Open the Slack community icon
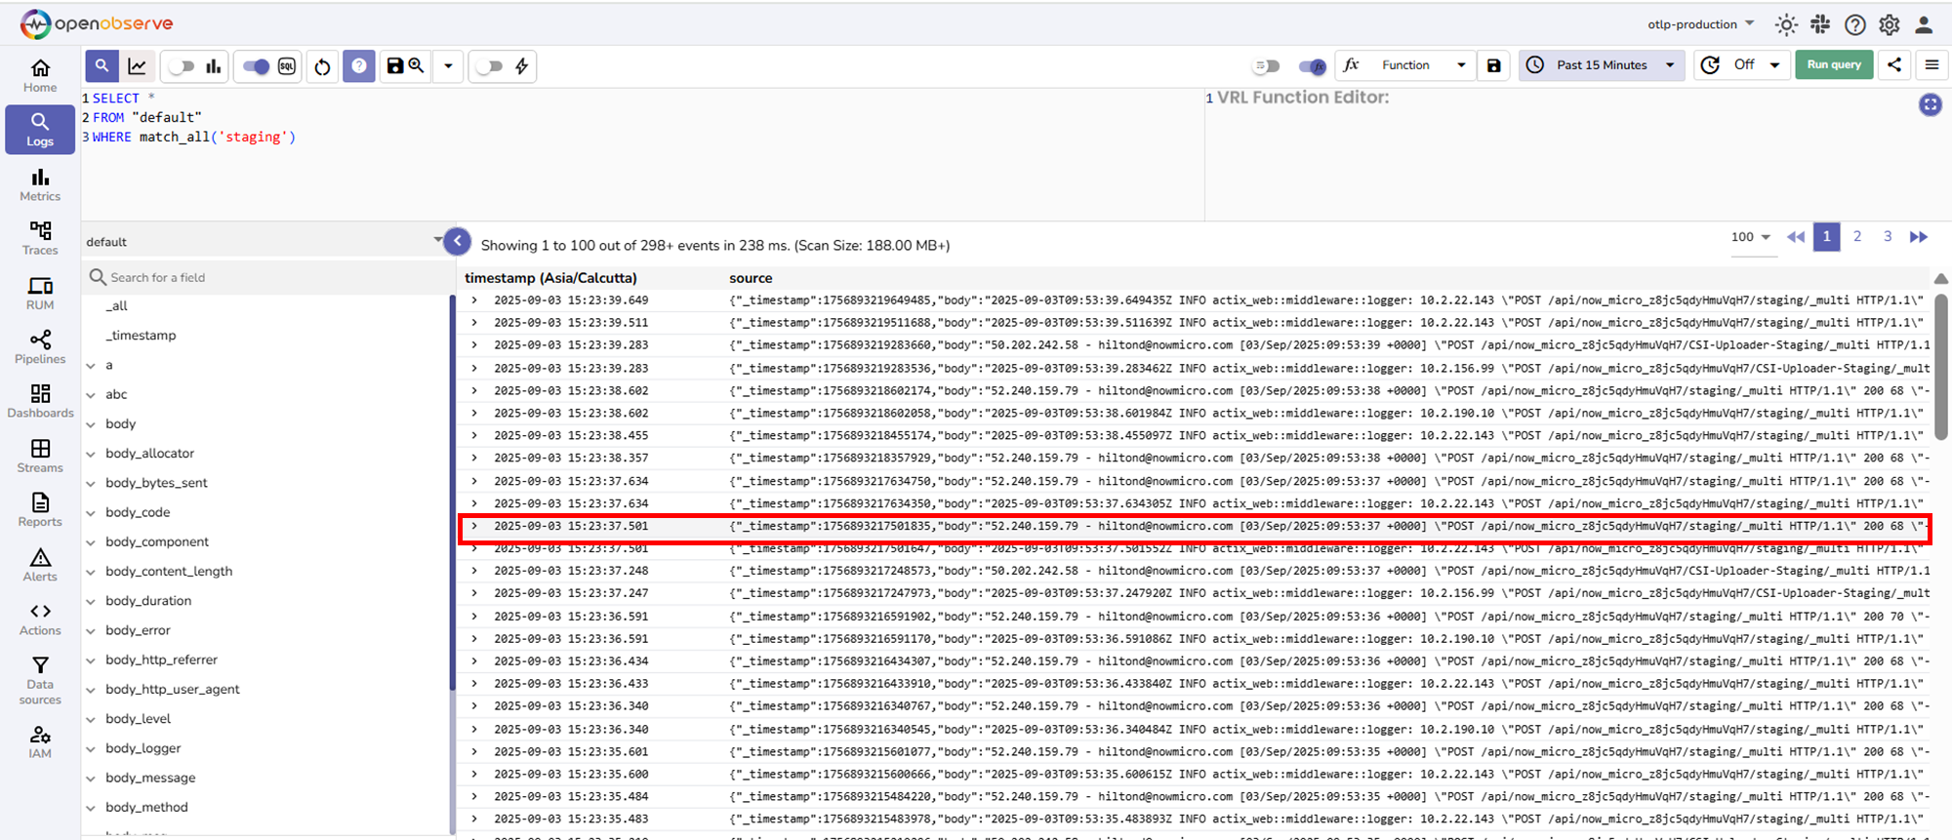This screenshot has height=840, width=1952. (x=1820, y=24)
